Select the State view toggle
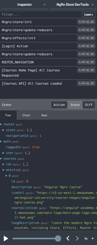Viewport: 97px width, 245px height. 75,105
